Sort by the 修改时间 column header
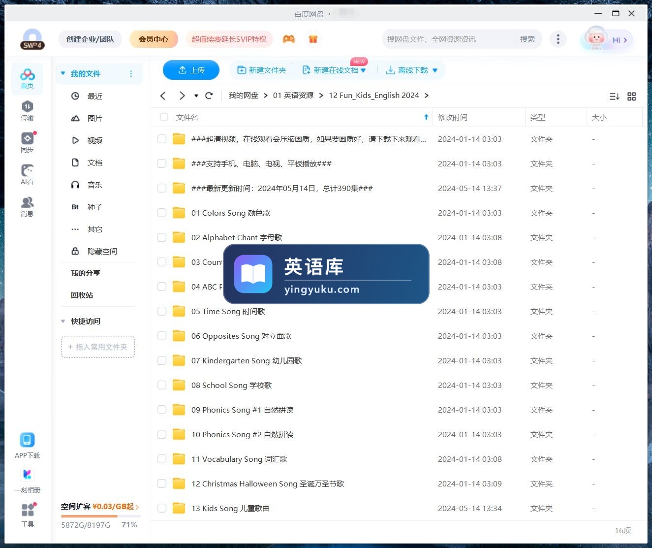Image resolution: width=652 pixels, height=548 pixels. pyautogui.click(x=453, y=117)
